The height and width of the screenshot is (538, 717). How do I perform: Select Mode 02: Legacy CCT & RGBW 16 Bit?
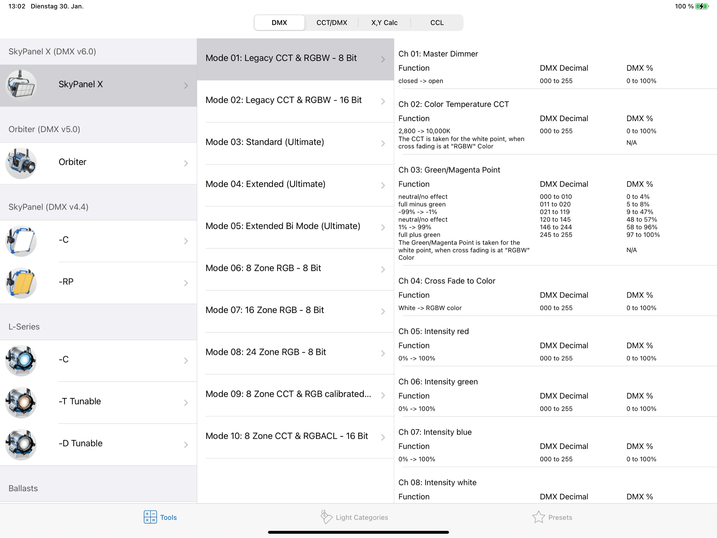click(x=283, y=100)
